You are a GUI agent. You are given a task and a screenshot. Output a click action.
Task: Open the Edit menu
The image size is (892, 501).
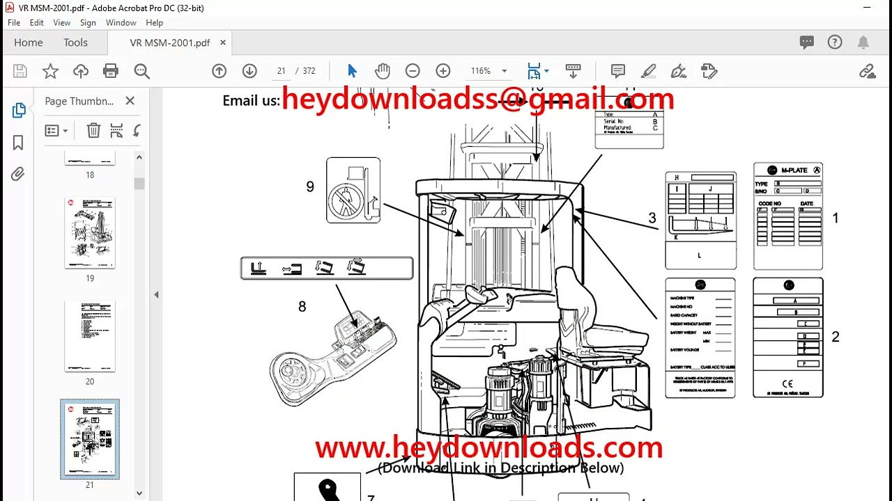[x=37, y=23]
